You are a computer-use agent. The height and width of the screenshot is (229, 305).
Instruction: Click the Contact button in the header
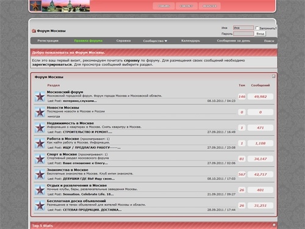point(187,6)
